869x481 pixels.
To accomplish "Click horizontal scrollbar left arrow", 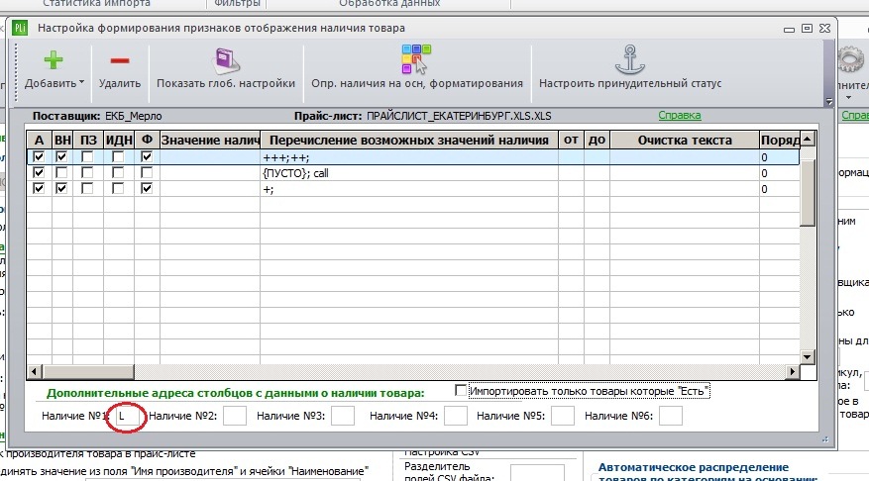I will [x=34, y=371].
